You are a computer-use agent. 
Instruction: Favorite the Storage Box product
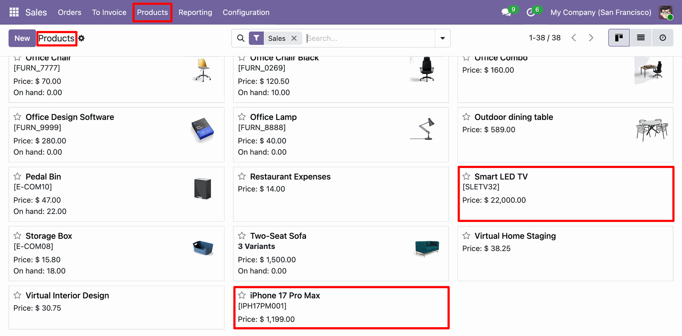[17, 236]
